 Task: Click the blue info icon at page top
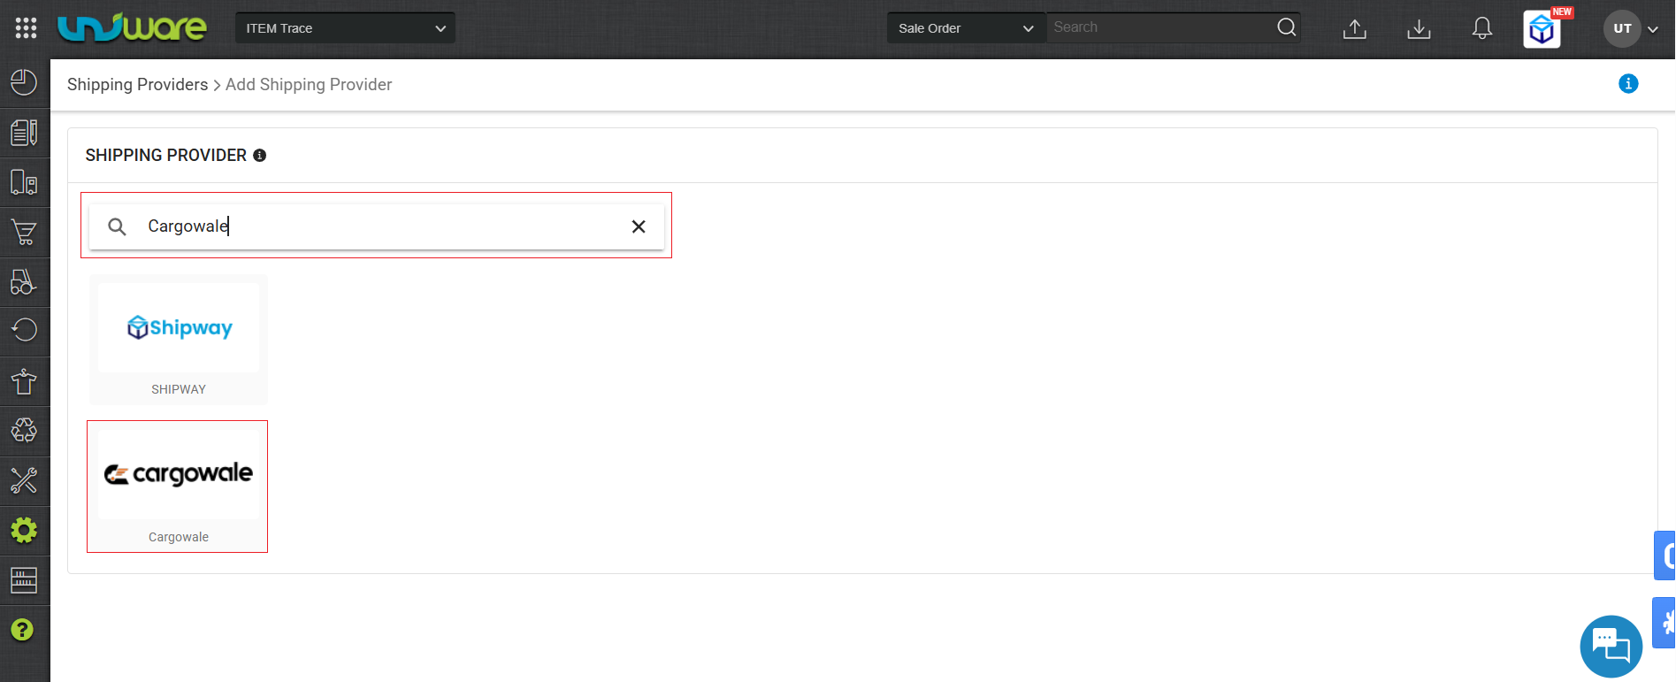pyautogui.click(x=1628, y=83)
